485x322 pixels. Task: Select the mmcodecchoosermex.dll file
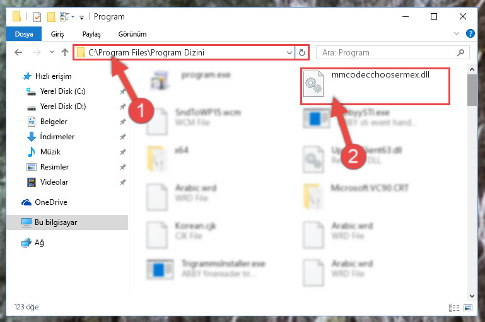point(375,86)
